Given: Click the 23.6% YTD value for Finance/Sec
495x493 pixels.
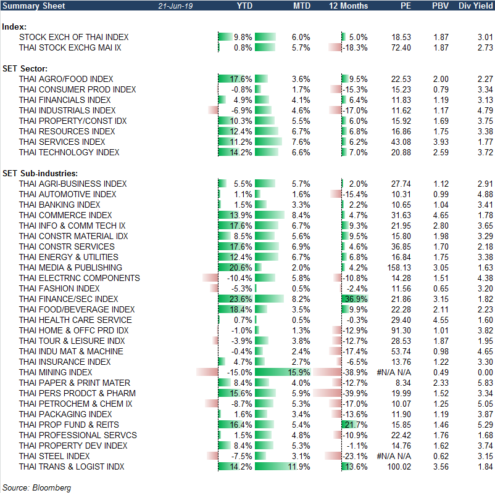Looking at the screenshot, I should [x=241, y=299].
